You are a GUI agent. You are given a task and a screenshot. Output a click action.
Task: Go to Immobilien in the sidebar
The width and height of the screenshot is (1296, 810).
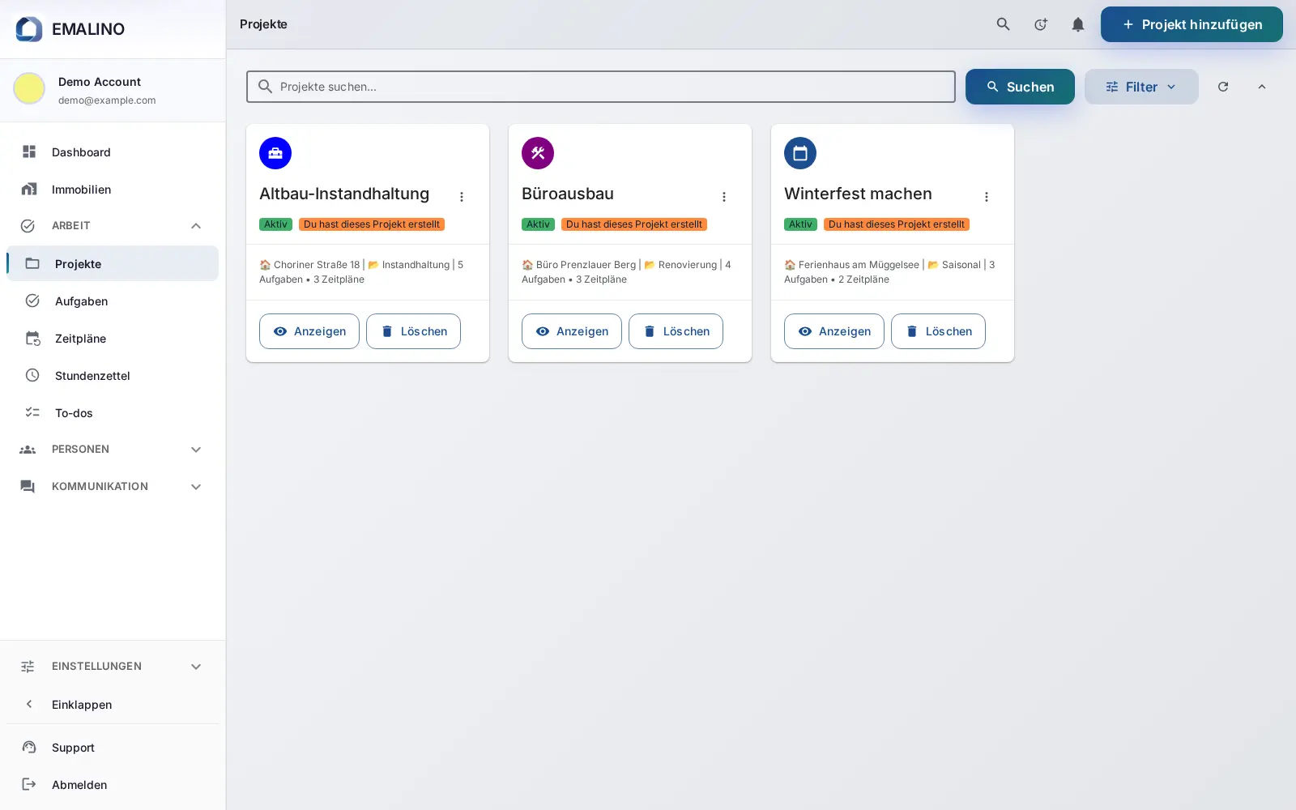113,190
